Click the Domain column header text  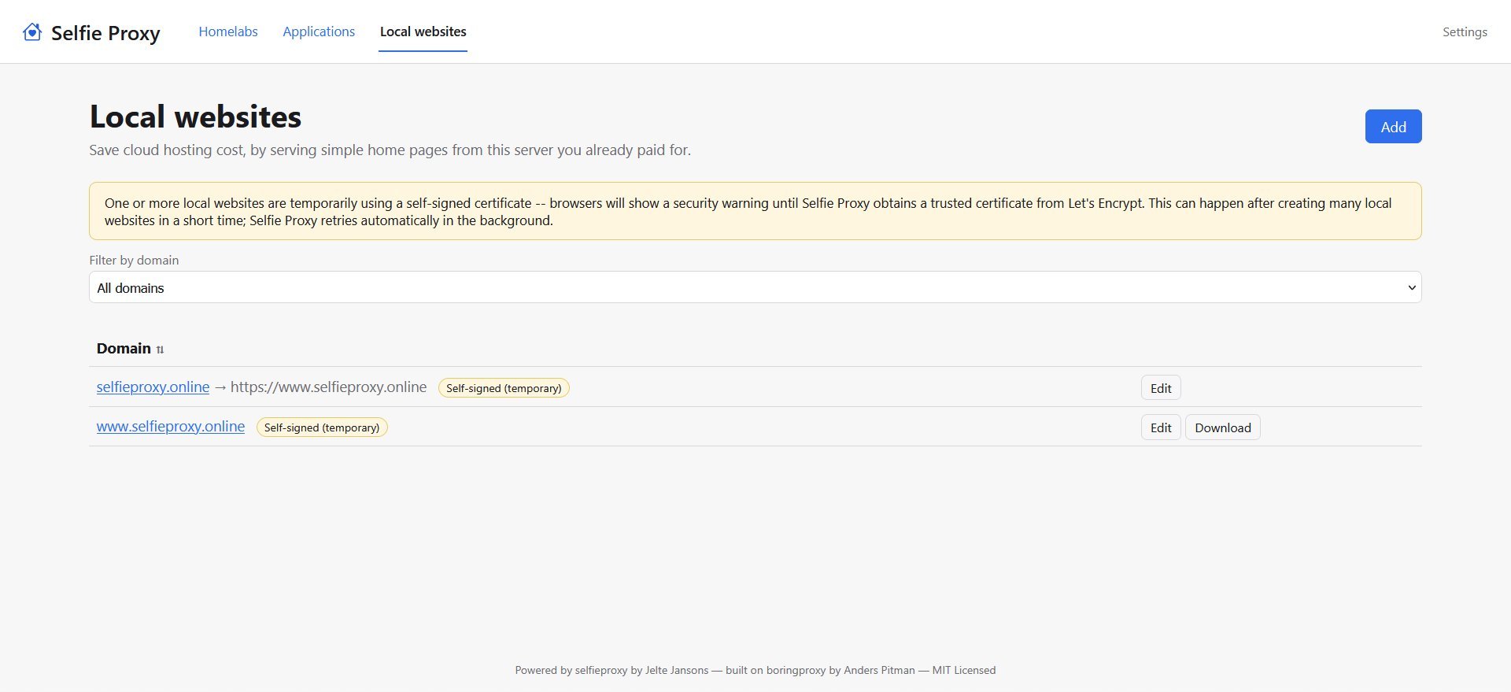pyautogui.click(x=124, y=349)
